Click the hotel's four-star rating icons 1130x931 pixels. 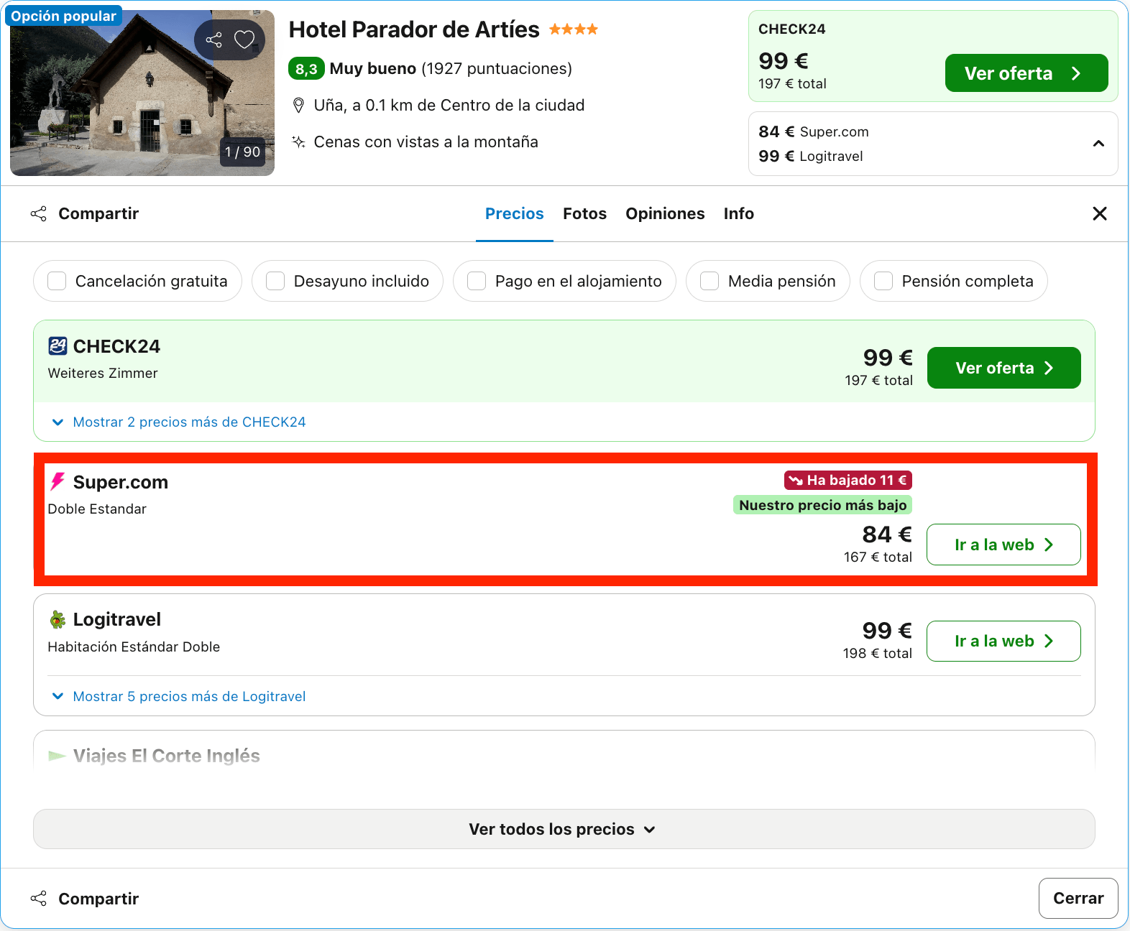(574, 29)
